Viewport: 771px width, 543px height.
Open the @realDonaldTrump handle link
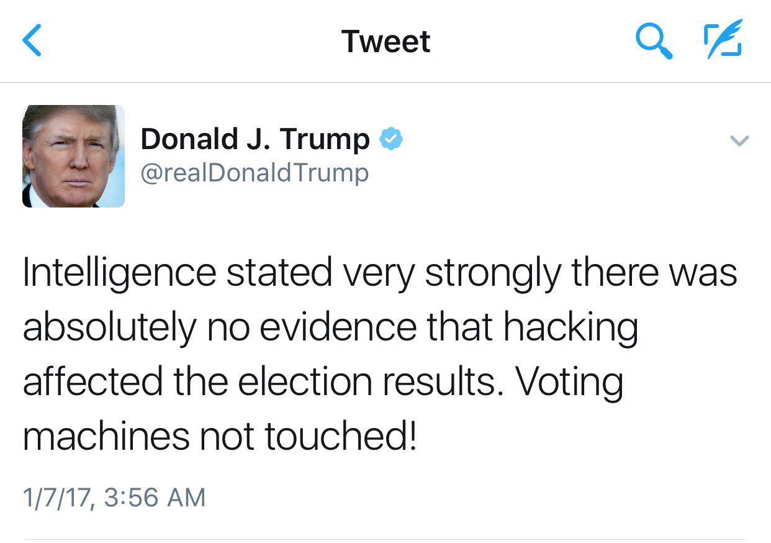pyautogui.click(x=255, y=172)
